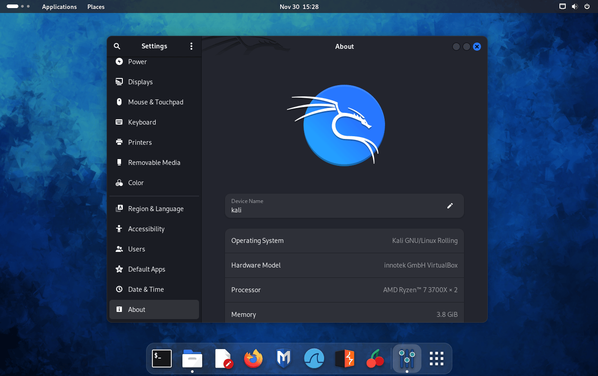Open CherryTree notes from the dock
Viewport: 598px width, 376px height.
click(x=375, y=358)
